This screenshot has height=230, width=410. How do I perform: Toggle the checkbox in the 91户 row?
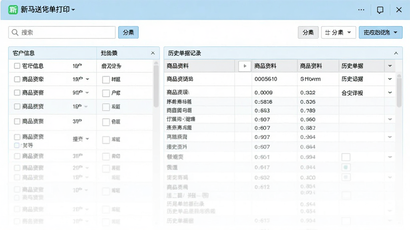pyautogui.click(x=17, y=93)
